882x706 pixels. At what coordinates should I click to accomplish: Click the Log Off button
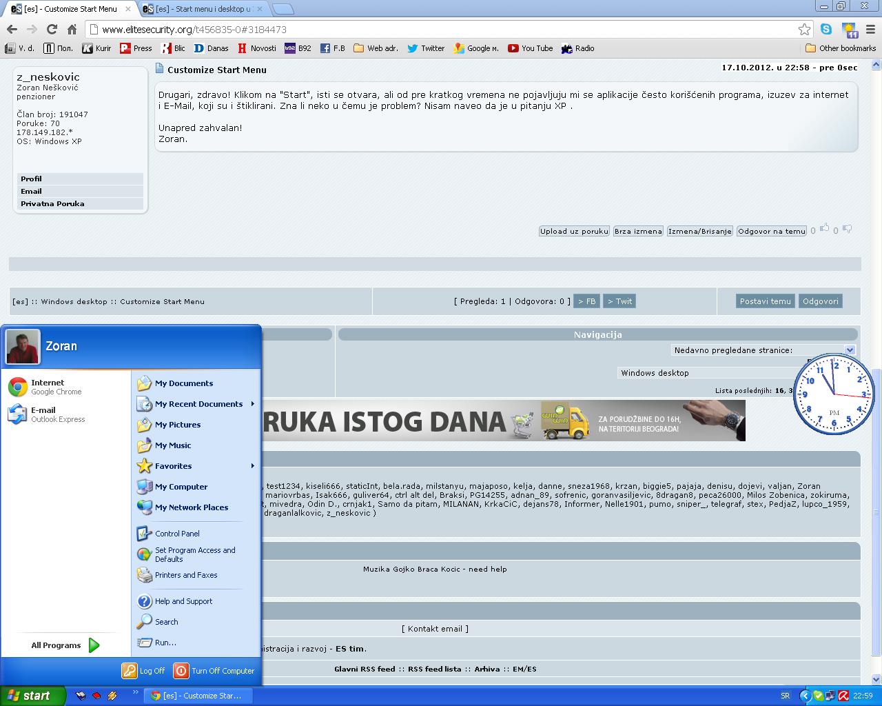pos(144,671)
